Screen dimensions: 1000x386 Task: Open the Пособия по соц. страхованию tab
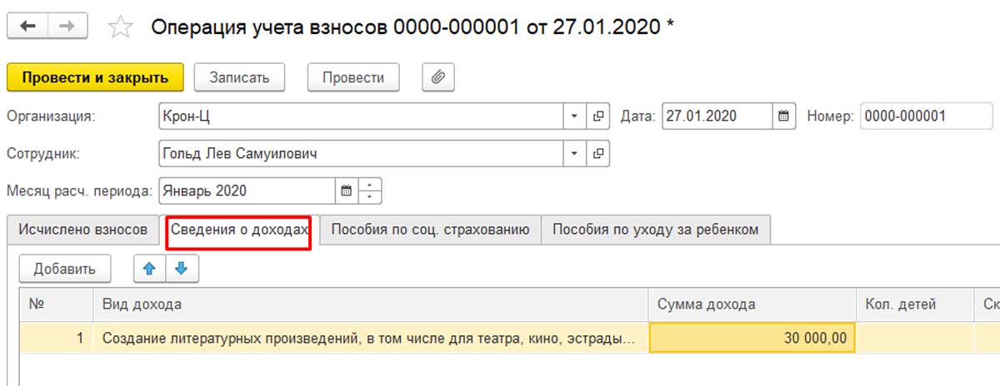[431, 230]
